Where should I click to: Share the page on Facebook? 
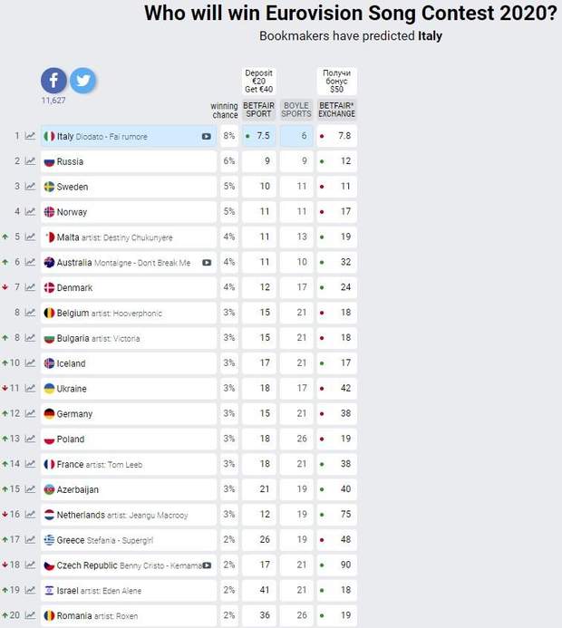tap(54, 81)
